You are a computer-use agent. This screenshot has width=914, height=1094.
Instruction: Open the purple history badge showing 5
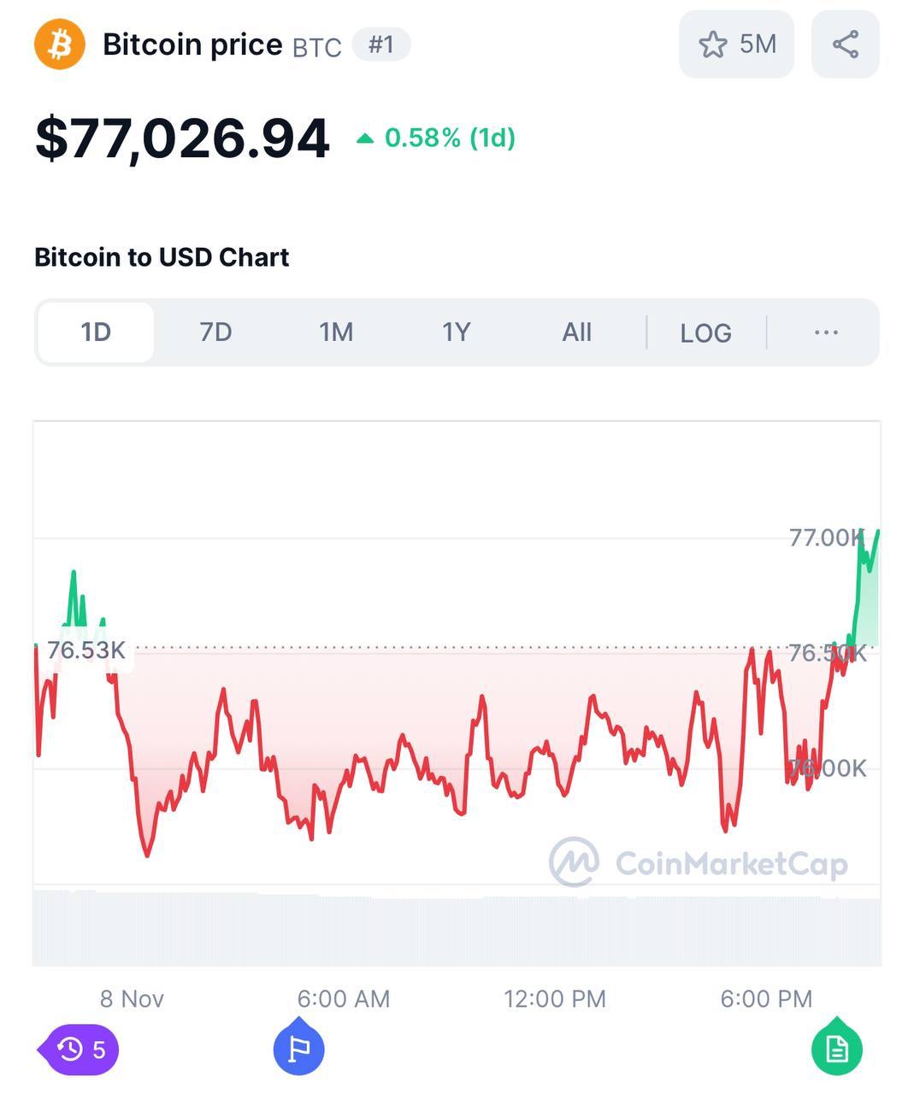coord(80,1049)
